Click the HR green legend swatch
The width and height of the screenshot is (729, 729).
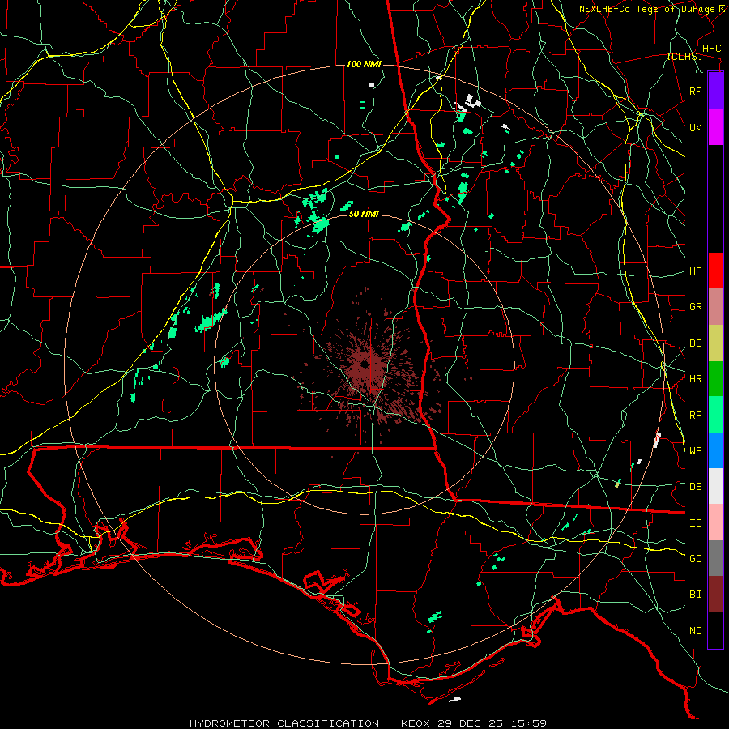tap(715, 379)
